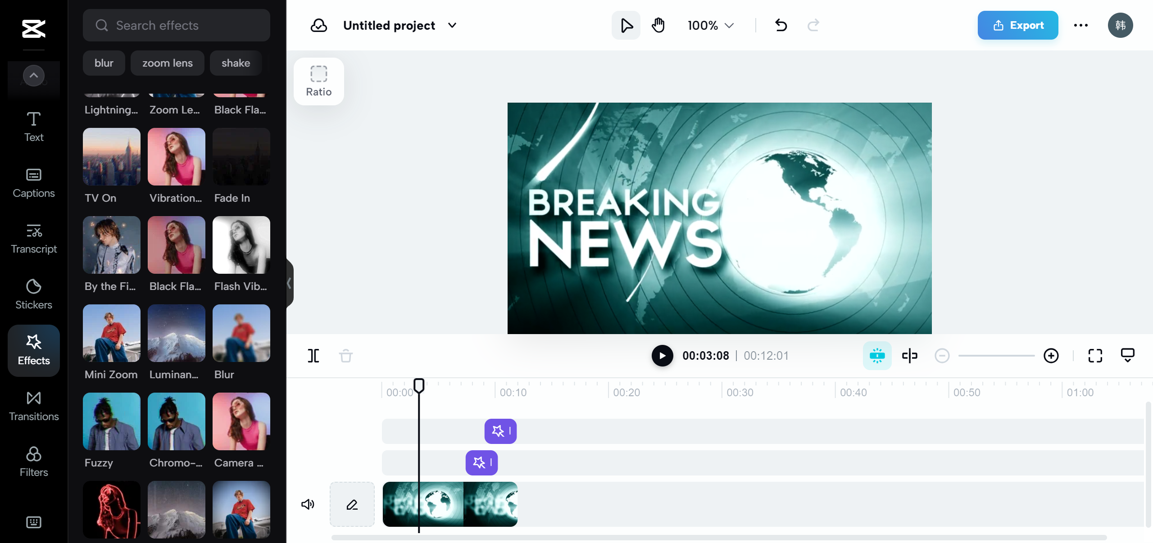Mute the video track audio
1153x543 pixels.
click(308, 504)
